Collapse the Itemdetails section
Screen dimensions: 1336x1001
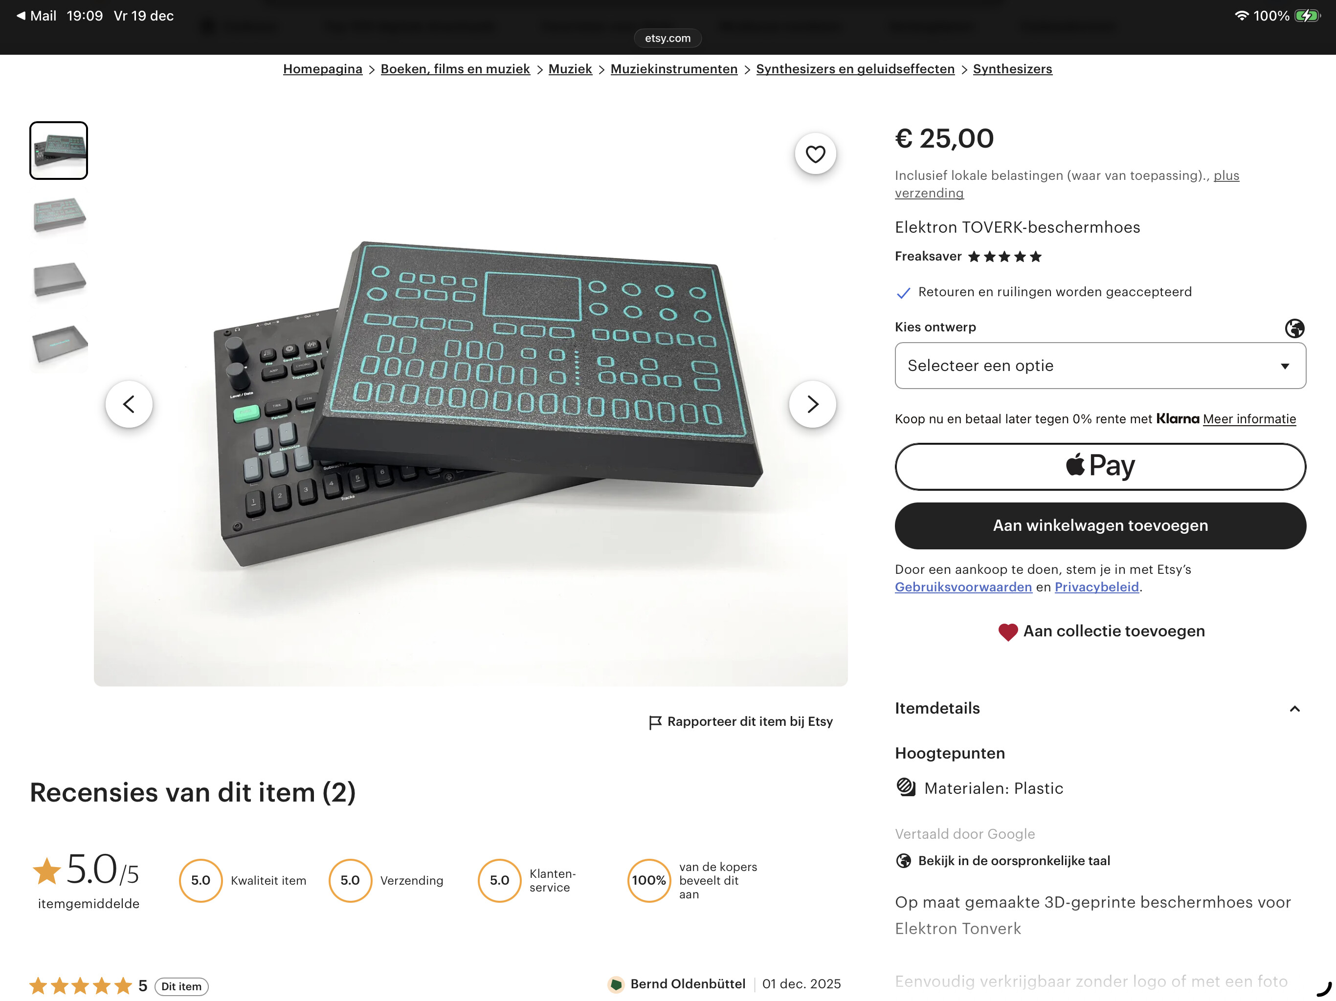(x=1294, y=708)
